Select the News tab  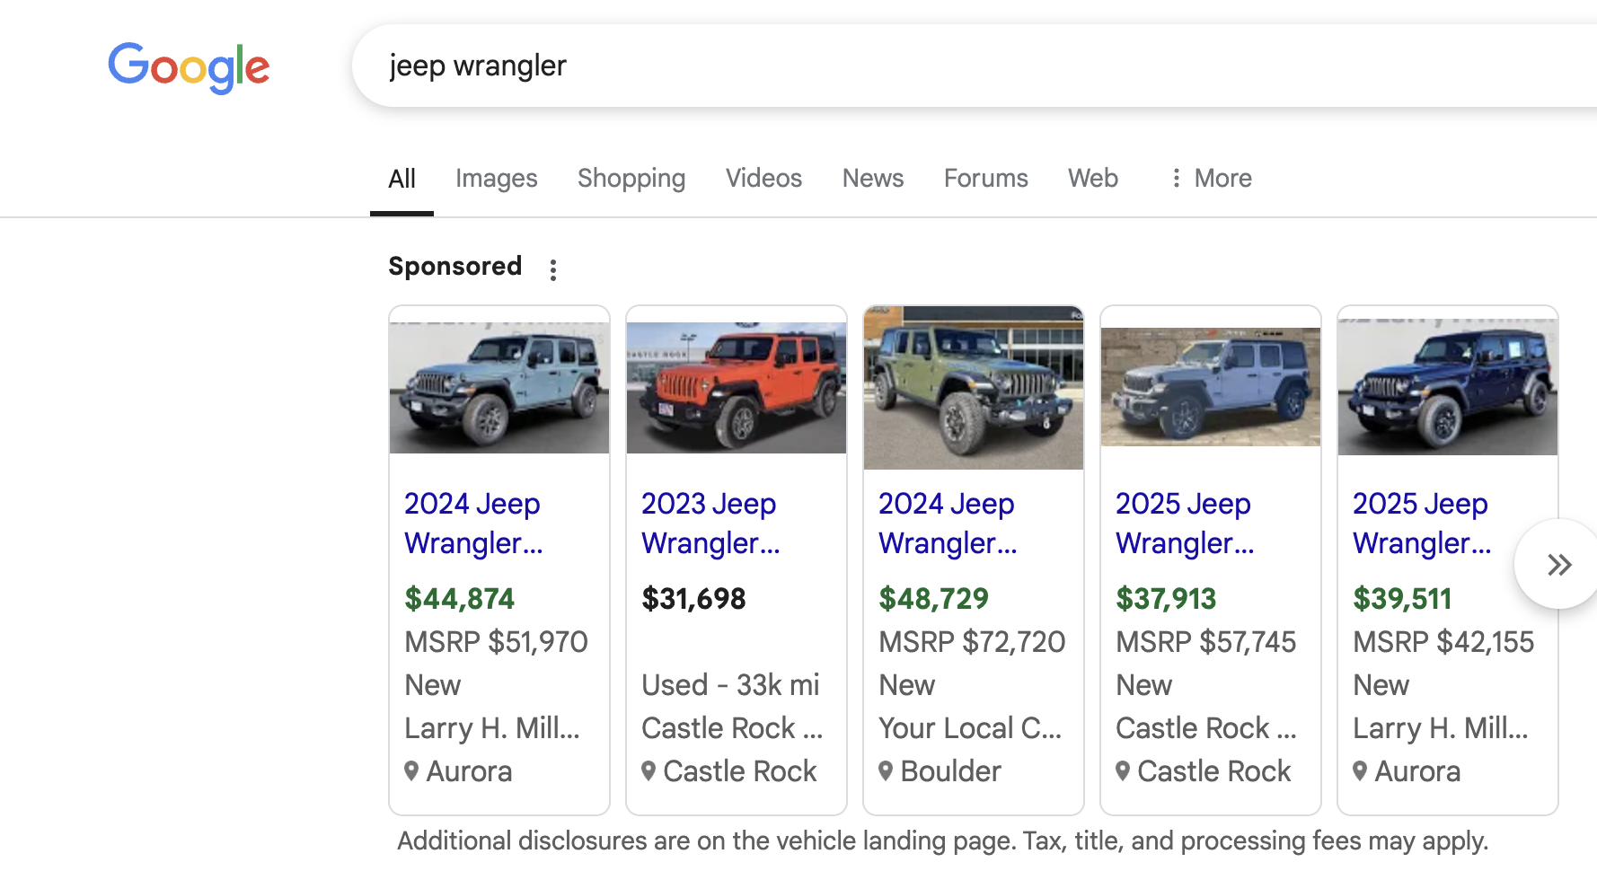pyautogui.click(x=872, y=178)
